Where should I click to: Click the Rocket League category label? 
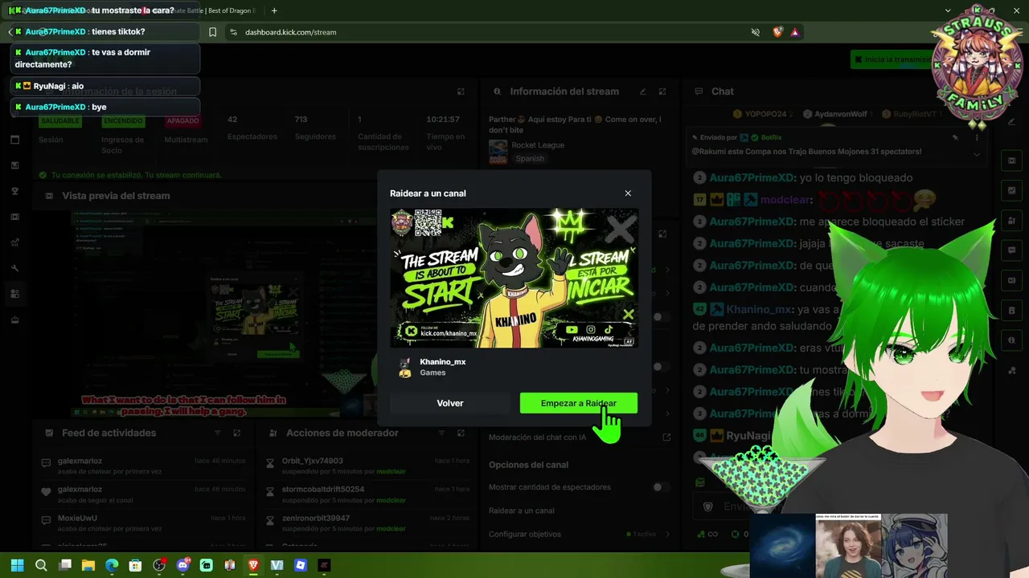click(x=538, y=145)
